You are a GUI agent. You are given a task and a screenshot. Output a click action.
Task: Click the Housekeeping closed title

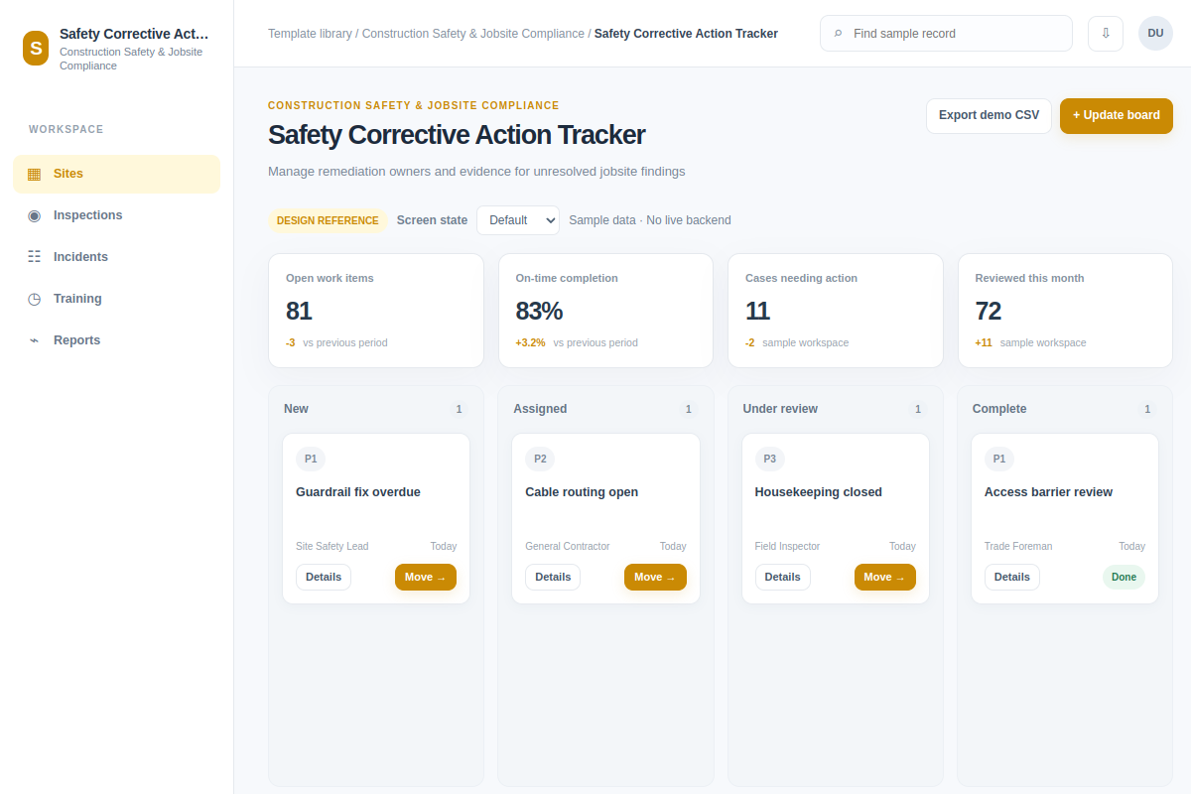(819, 492)
